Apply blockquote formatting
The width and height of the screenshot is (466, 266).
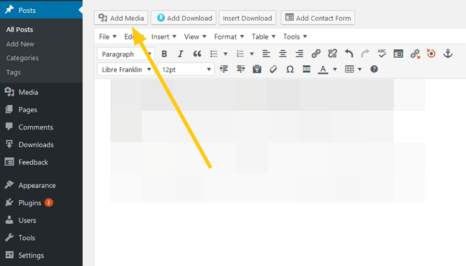click(197, 54)
